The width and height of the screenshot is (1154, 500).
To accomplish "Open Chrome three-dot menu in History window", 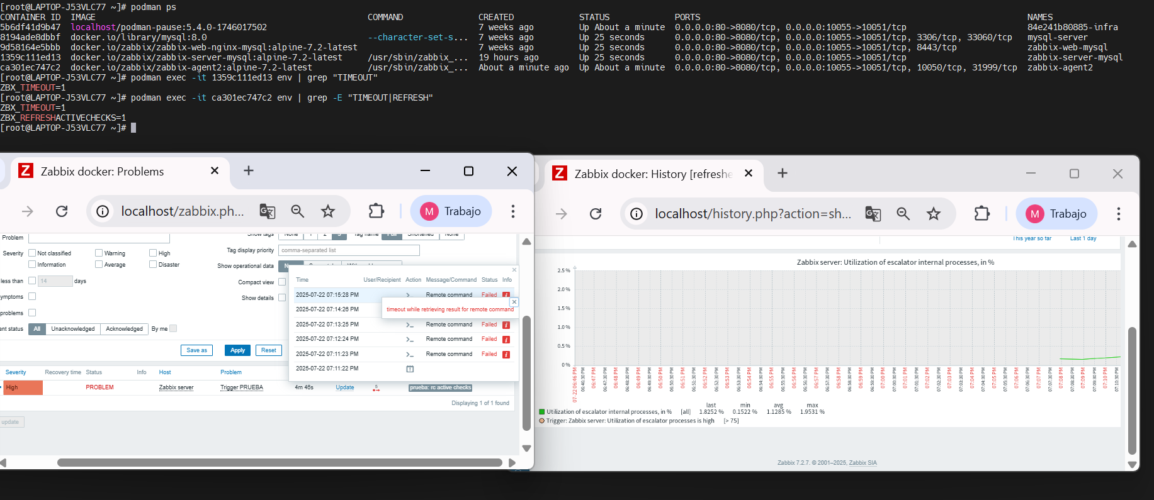I will click(1119, 214).
